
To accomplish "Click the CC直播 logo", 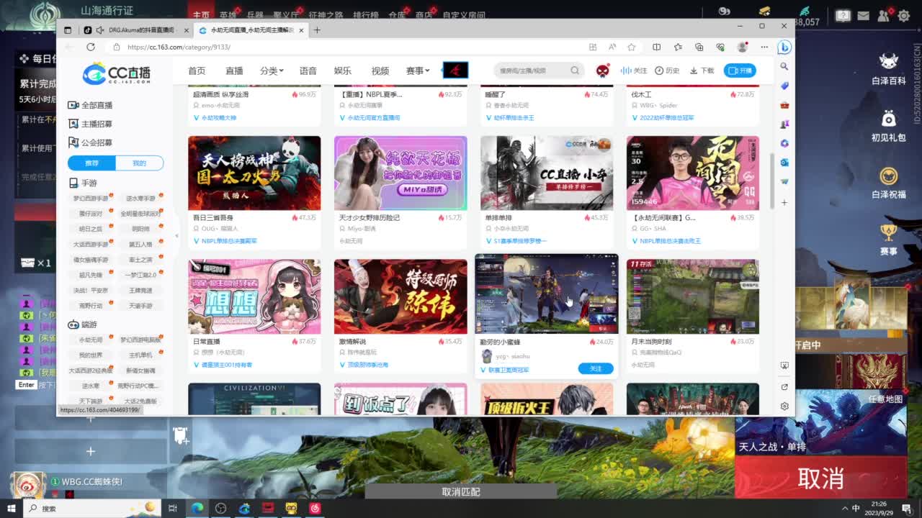I will coord(116,73).
